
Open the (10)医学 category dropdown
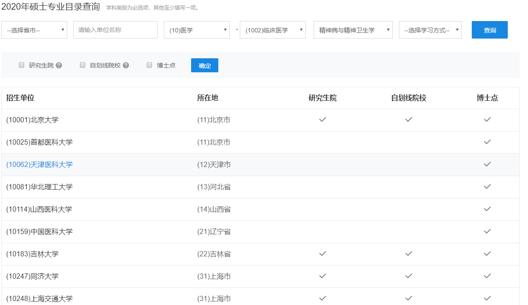(x=197, y=30)
